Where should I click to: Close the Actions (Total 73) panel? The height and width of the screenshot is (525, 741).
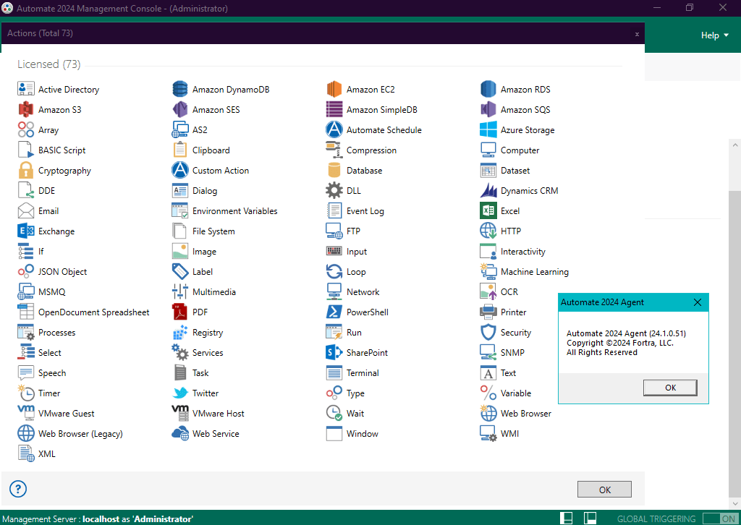637,34
